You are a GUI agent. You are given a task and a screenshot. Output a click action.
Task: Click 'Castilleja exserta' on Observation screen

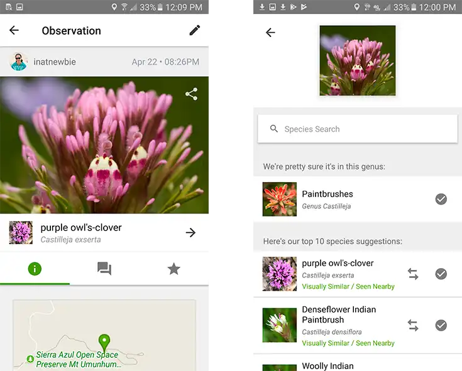tap(70, 240)
